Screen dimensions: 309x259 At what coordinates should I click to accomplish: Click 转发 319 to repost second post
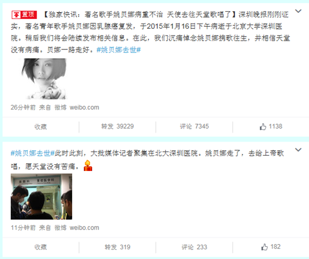coord(117,247)
